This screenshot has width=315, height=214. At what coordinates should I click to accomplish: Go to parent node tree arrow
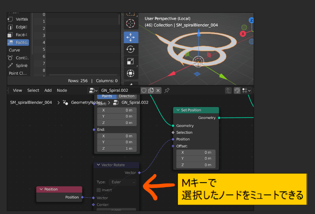(228, 91)
